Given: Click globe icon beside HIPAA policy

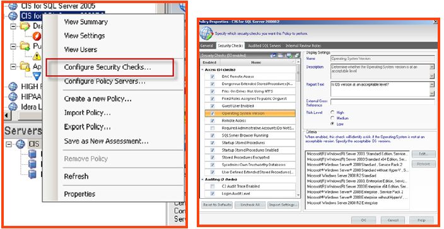Looking at the screenshot, I should (13, 96).
